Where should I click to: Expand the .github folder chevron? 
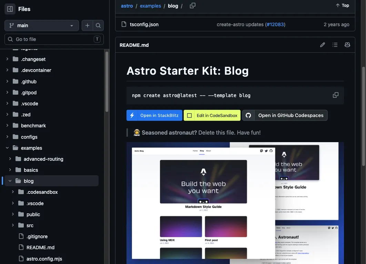pyautogui.click(x=7, y=81)
